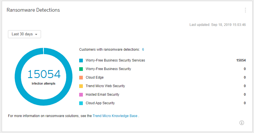Screen dimensions: 254x133
Task: Click the bold 15054 detection count value
Action: point(241,60)
